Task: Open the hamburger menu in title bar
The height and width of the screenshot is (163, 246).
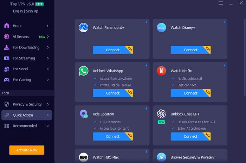Action: coord(221,3)
